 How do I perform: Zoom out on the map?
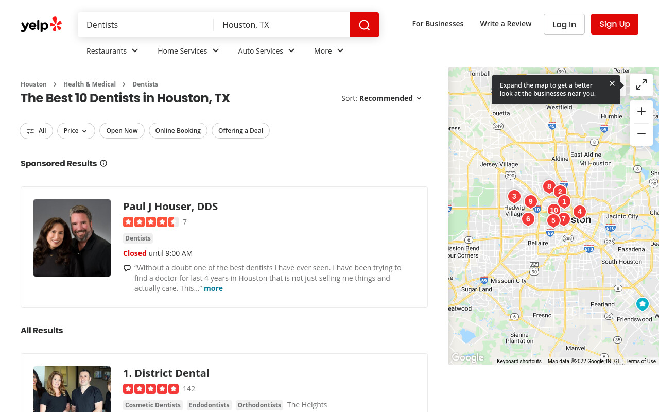click(641, 134)
